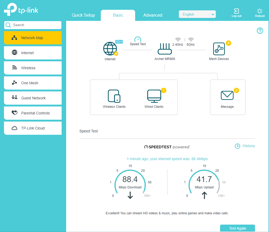The height and width of the screenshot is (232, 269).
Task: Open the Message envelope icon
Action: [227, 96]
